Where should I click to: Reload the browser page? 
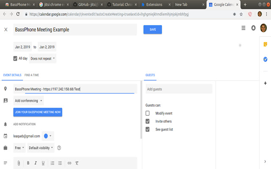pyautogui.click(x=18, y=14)
